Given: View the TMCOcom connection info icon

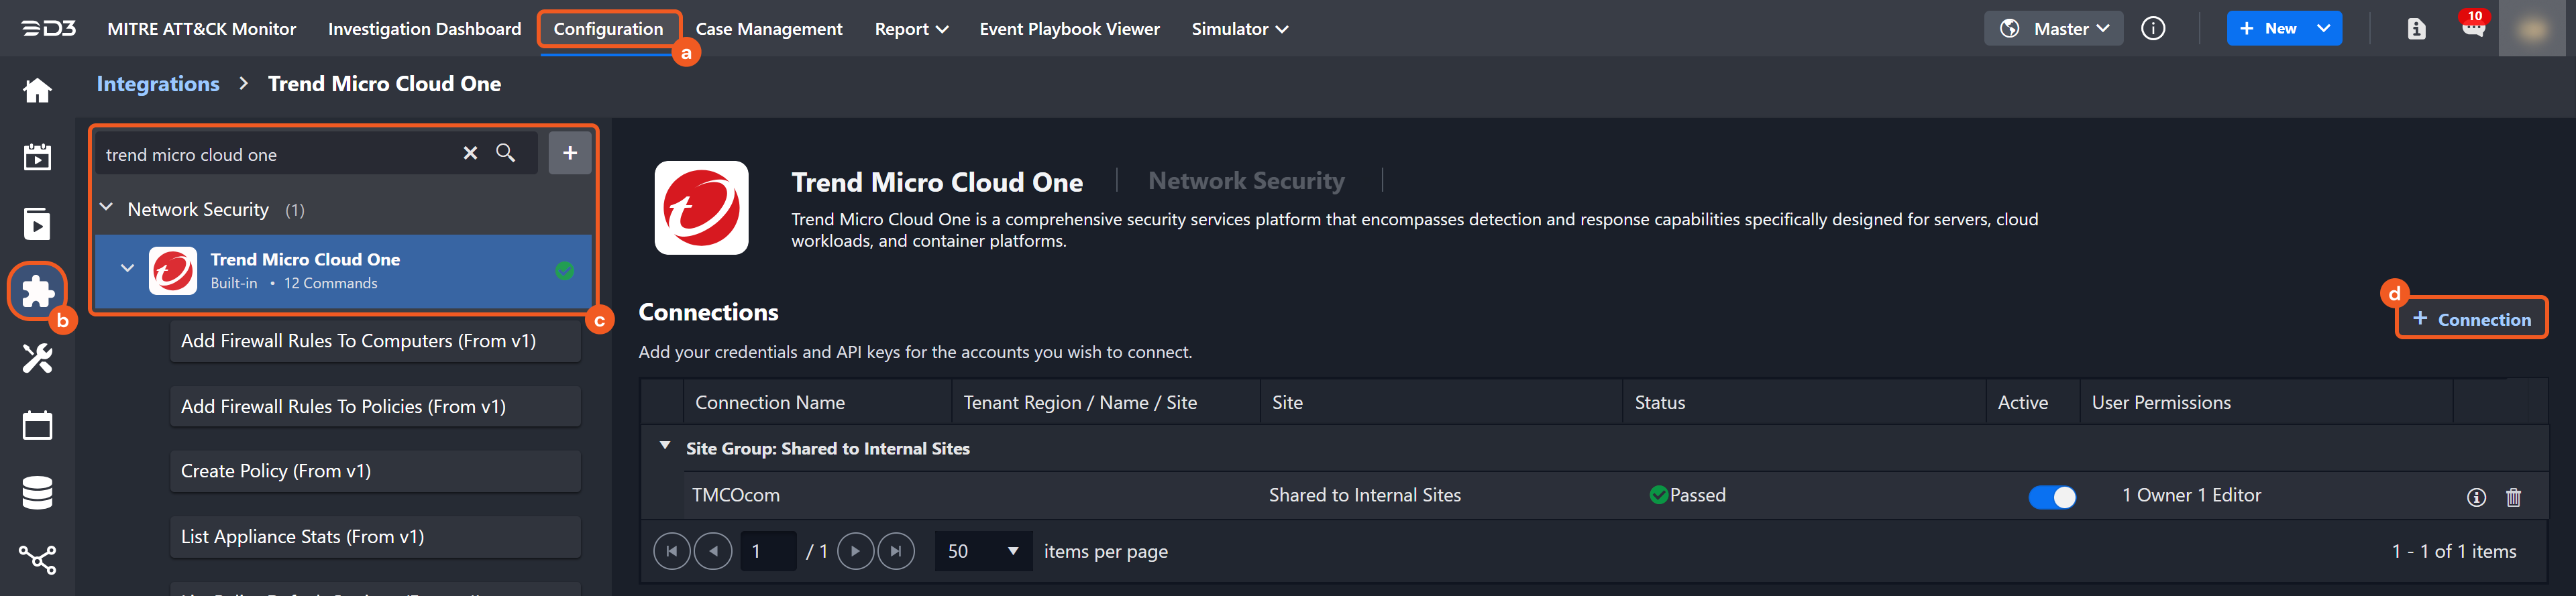Looking at the screenshot, I should [x=2476, y=497].
